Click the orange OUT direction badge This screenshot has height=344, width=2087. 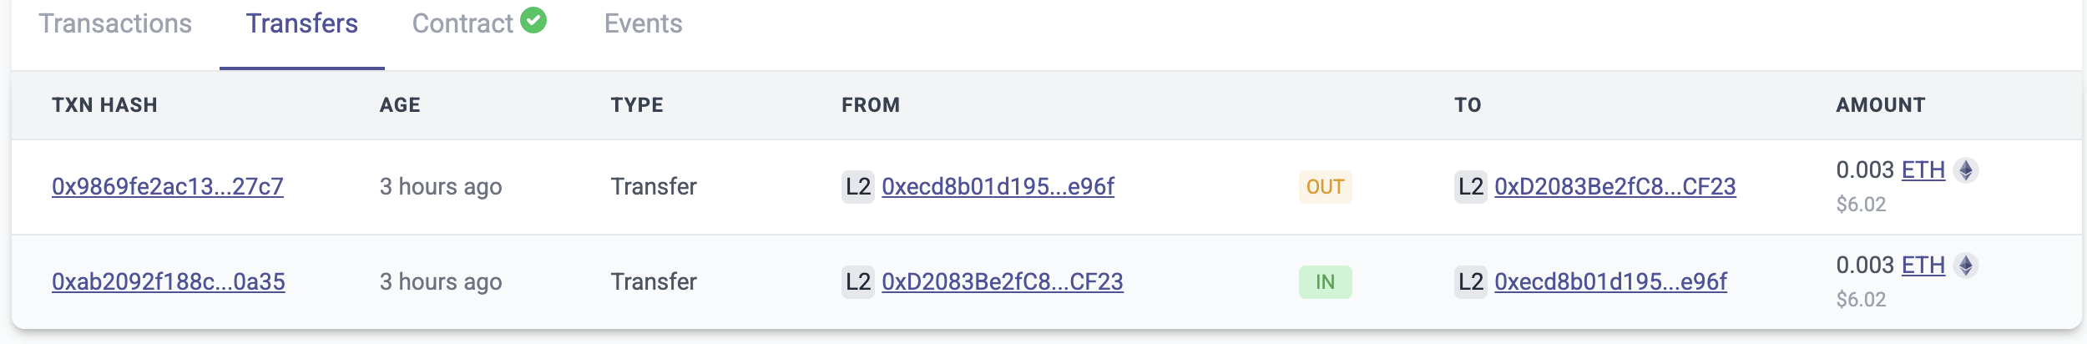coord(1325,187)
